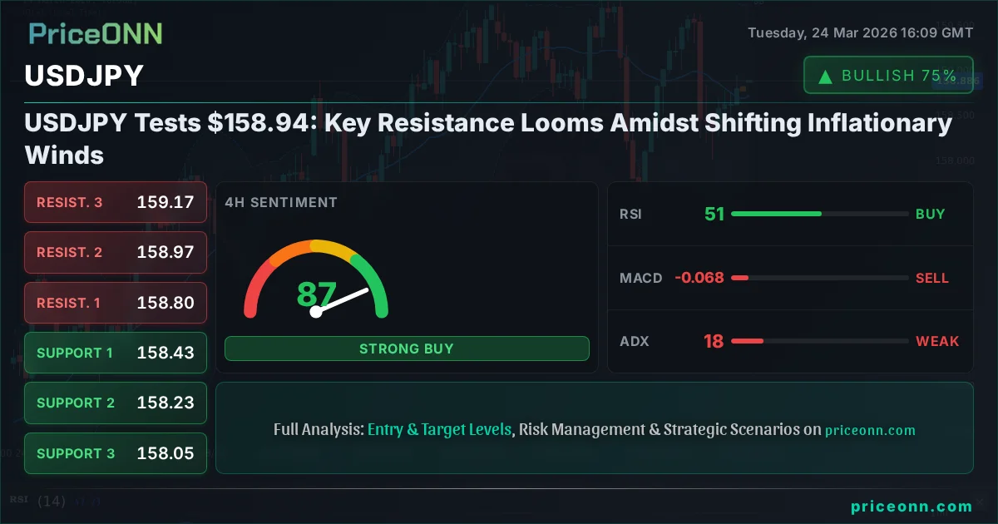Select the RSI indicator label

631,214
